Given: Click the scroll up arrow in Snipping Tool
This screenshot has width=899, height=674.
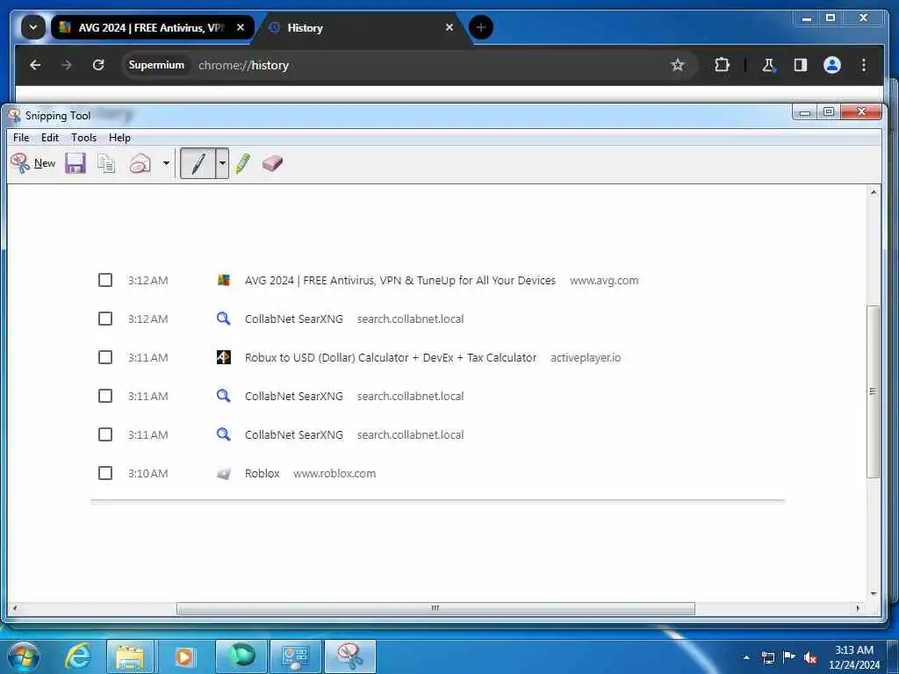Looking at the screenshot, I should click(x=874, y=192).
